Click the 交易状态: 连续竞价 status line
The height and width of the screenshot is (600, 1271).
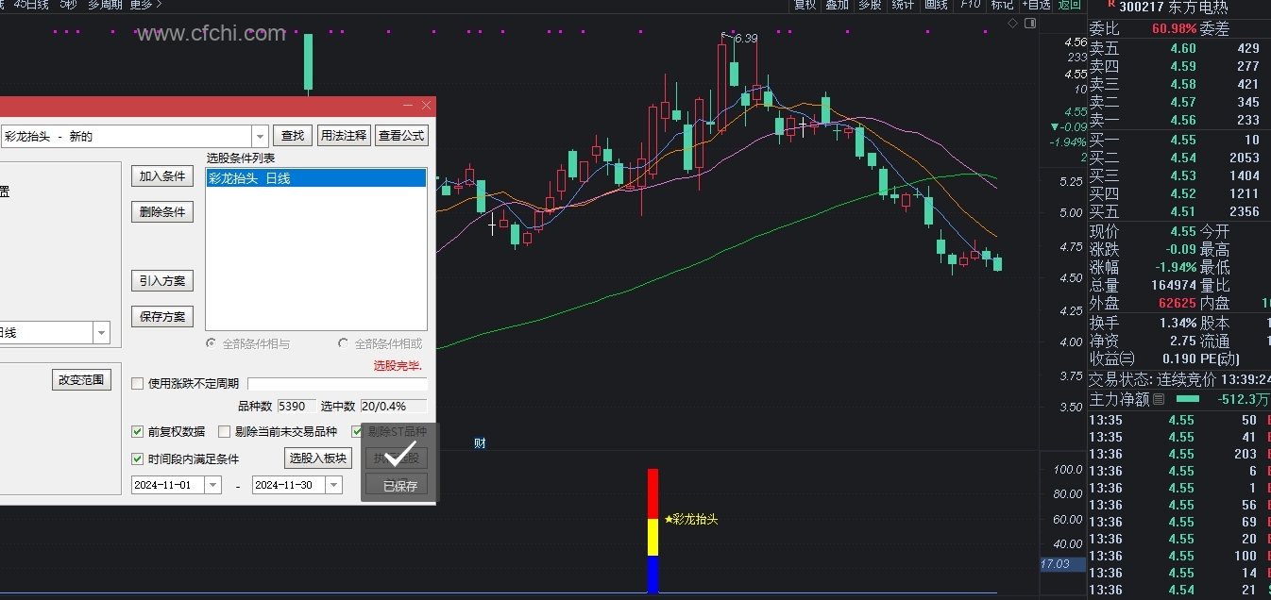click(1179, 379)
